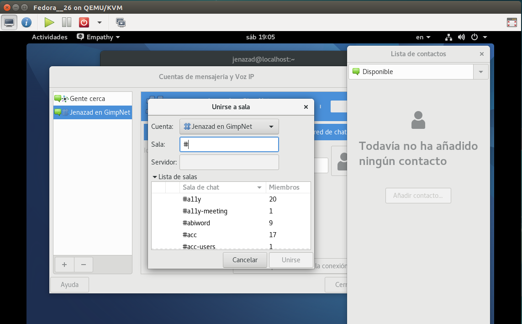Open the Disponible status dropdown
522x324 pixels.
tap(481, 72)
